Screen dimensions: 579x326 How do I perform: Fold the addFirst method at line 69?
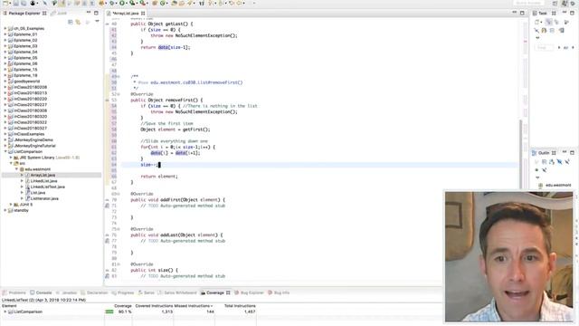tap(119, 194)
